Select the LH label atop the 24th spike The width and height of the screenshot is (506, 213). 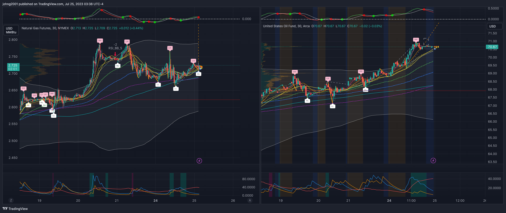(170, 48)
